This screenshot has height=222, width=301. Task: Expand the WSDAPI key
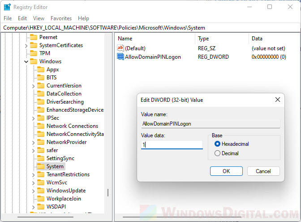coord(33,207)
